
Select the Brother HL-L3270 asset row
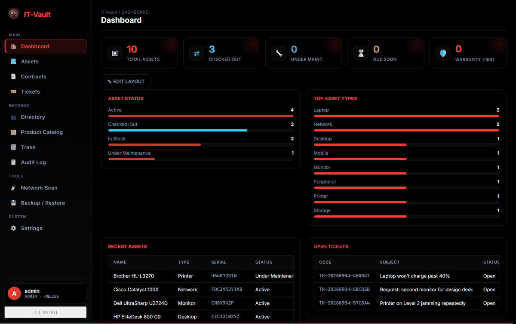(x=201, y=276)
